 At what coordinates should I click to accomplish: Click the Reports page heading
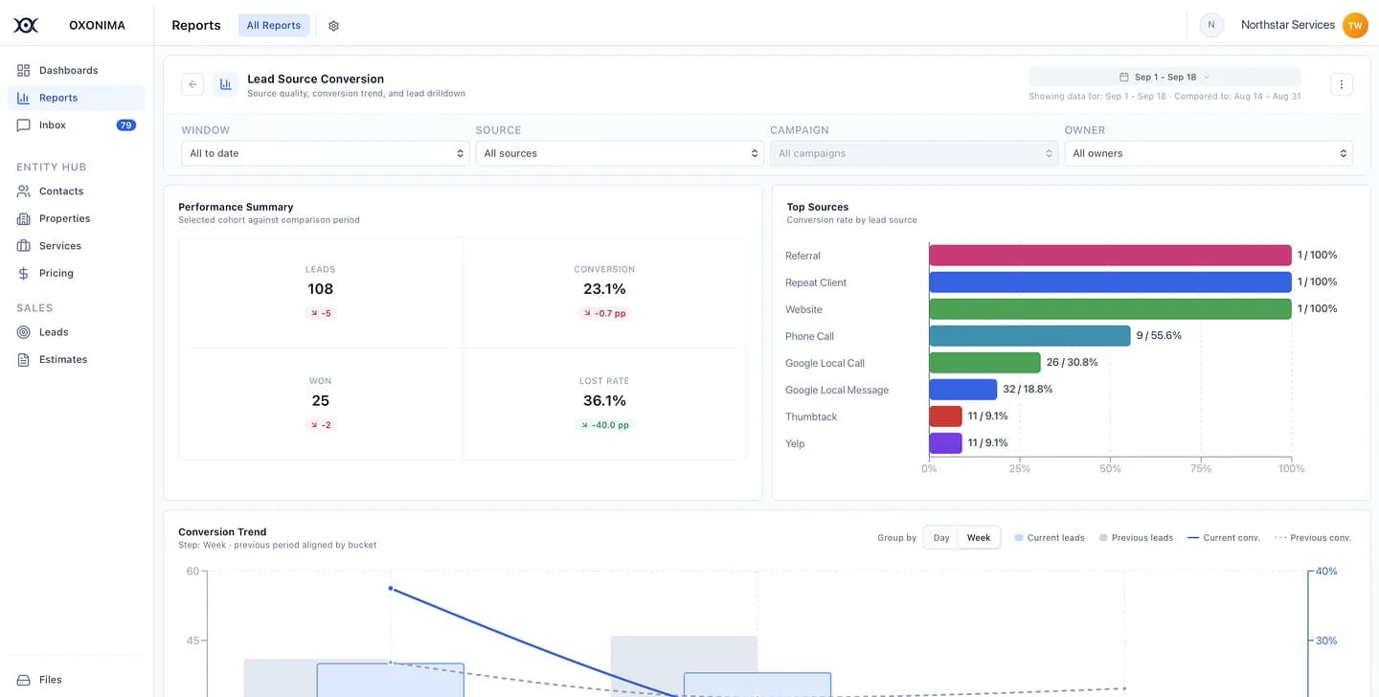pos(196,25)
